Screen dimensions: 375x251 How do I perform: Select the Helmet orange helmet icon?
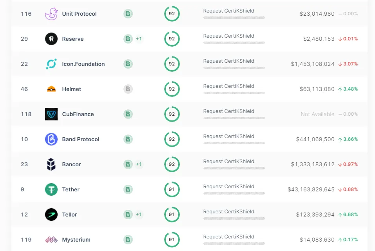(x=51, y=89)
